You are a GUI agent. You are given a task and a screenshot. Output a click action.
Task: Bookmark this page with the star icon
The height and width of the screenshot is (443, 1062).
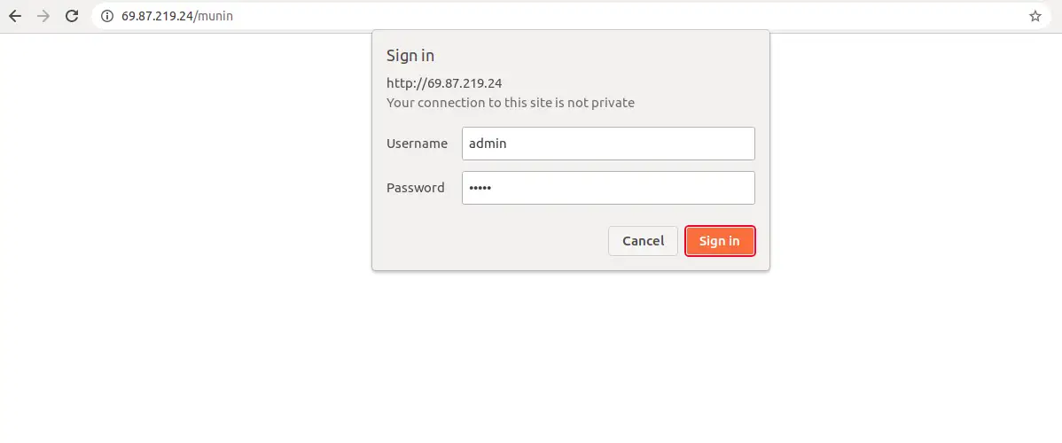(x=1035, y=16)
